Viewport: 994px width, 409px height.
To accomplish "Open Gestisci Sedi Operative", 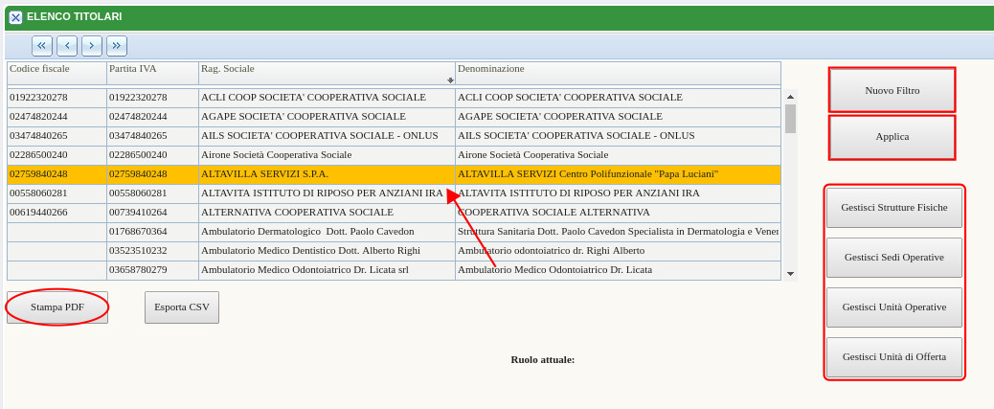I will pyautogui.click(x=893, y=258).
